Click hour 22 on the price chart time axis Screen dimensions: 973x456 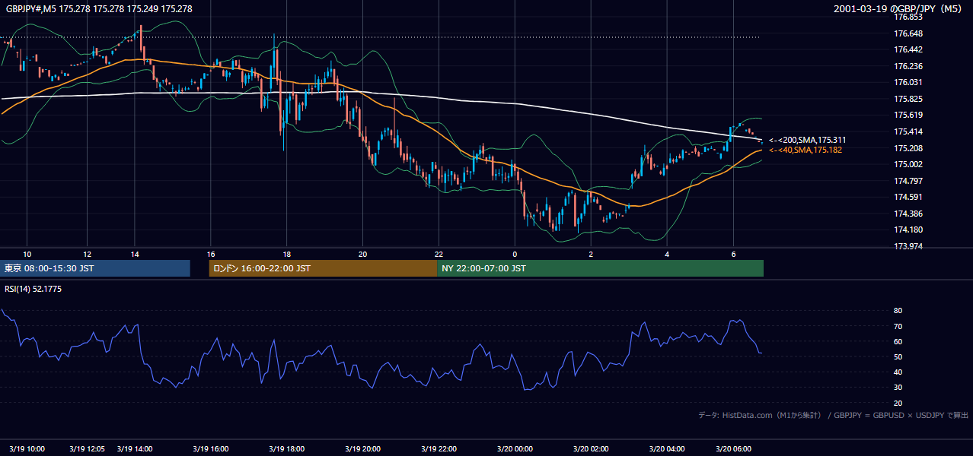tap(439, 254)
